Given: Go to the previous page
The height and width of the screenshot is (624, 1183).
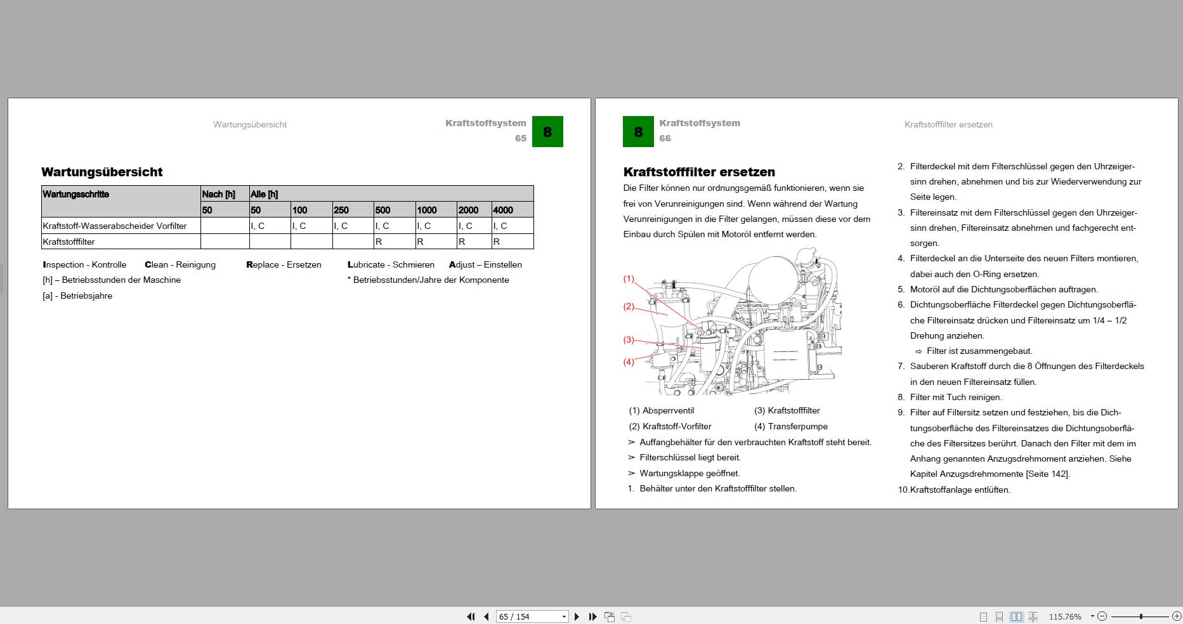Looking at the screenshot, I should pos(487,616).
